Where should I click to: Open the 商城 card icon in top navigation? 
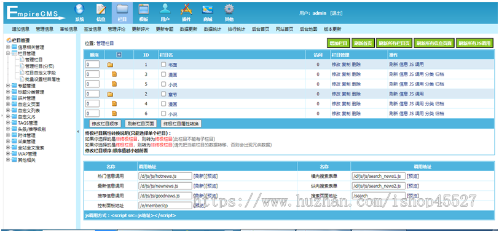[x=208, y=10]
